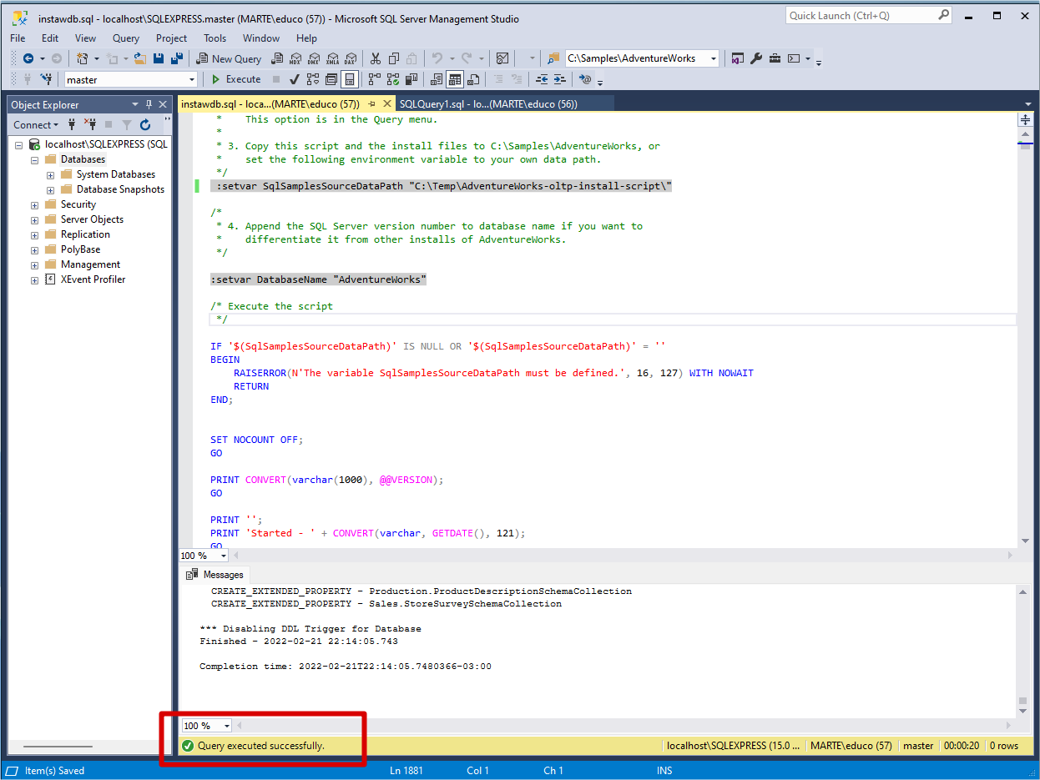Open the Tools menu
The width and height of the screenshot is (1040, 780).
coord(215,38)
